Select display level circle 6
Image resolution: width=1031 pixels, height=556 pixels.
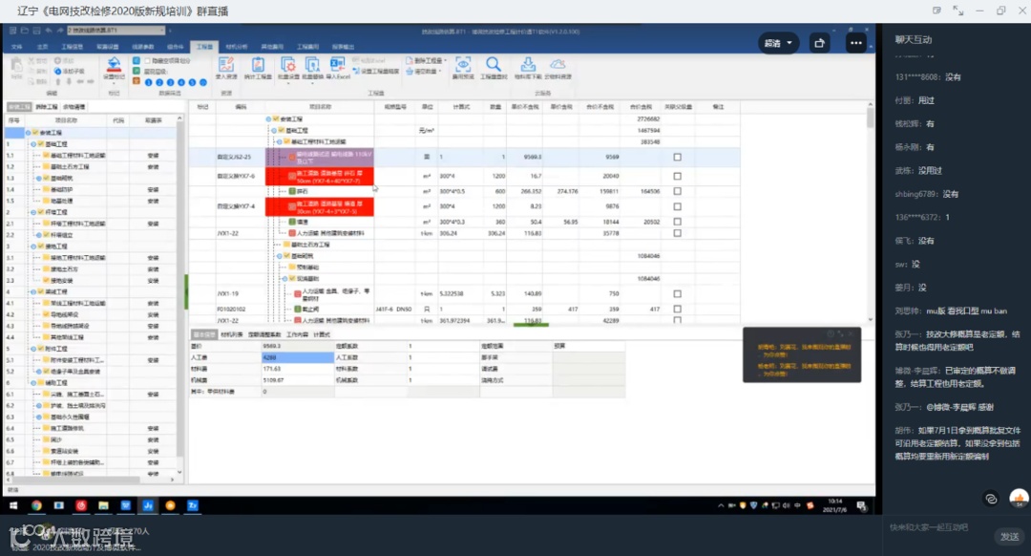[203, 82]
